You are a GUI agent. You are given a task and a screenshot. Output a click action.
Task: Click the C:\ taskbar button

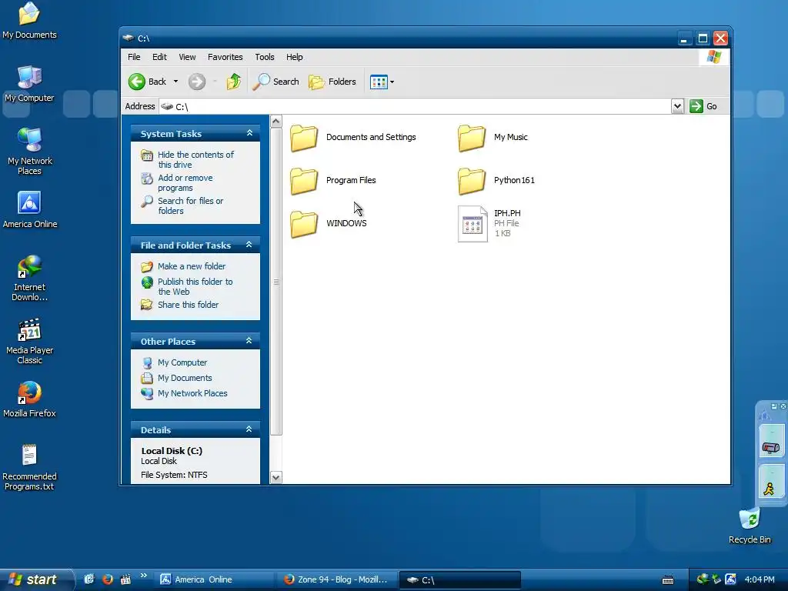460,580
